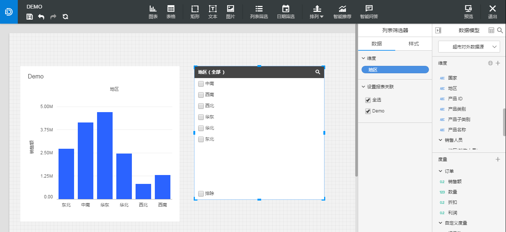
Task: Select the 数据 data tab
Action: click(x=377, y=44)
